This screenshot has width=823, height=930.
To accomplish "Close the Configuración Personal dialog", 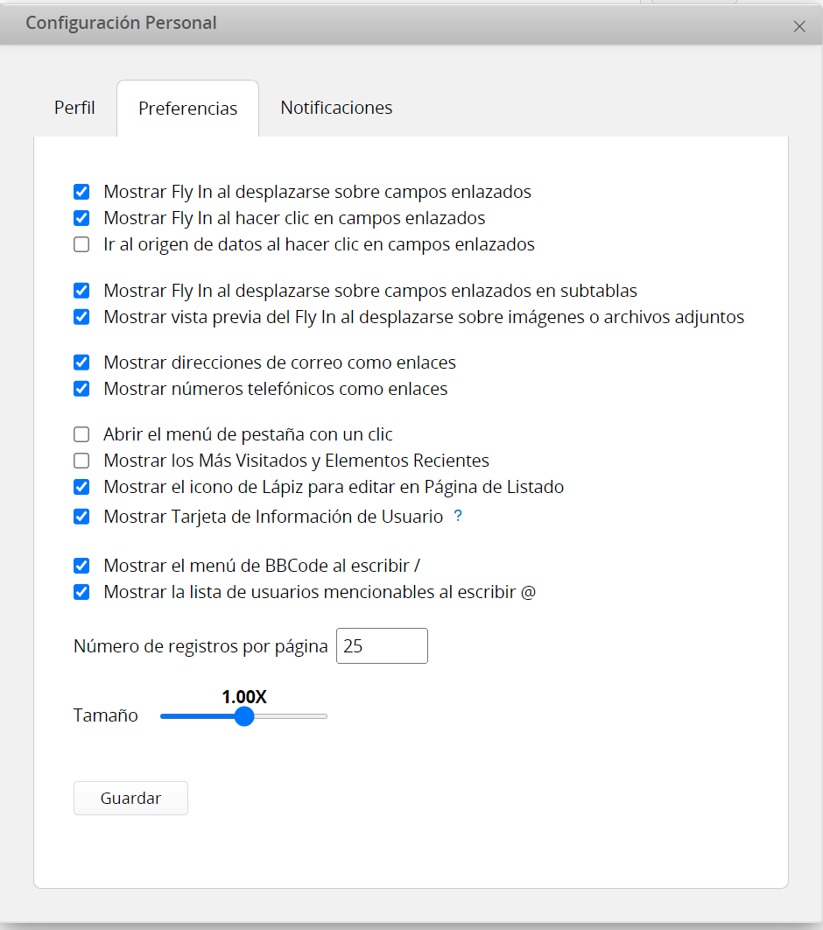I will 798,26.
